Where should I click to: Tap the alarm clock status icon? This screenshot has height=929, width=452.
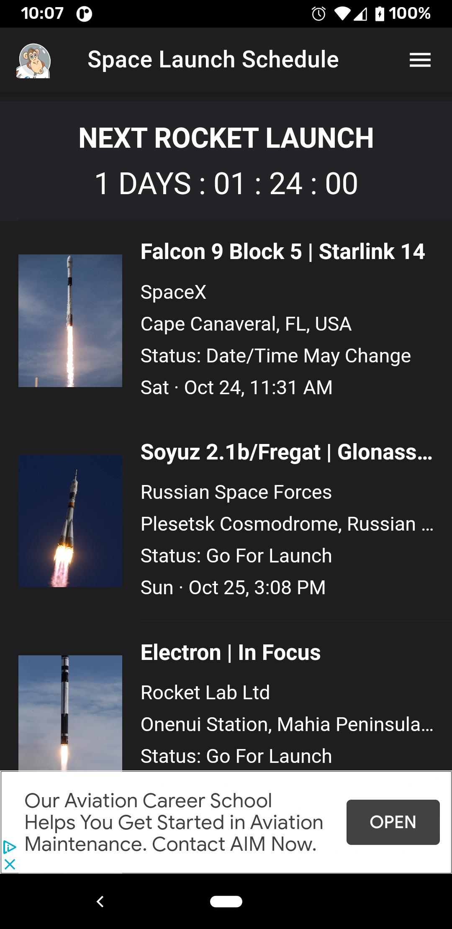(x=318, y=14)
